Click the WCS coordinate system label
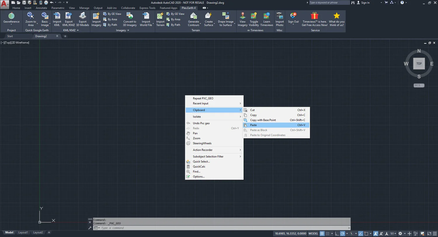The height and width of the screenshot is (237, 438). tap(419, 85)
